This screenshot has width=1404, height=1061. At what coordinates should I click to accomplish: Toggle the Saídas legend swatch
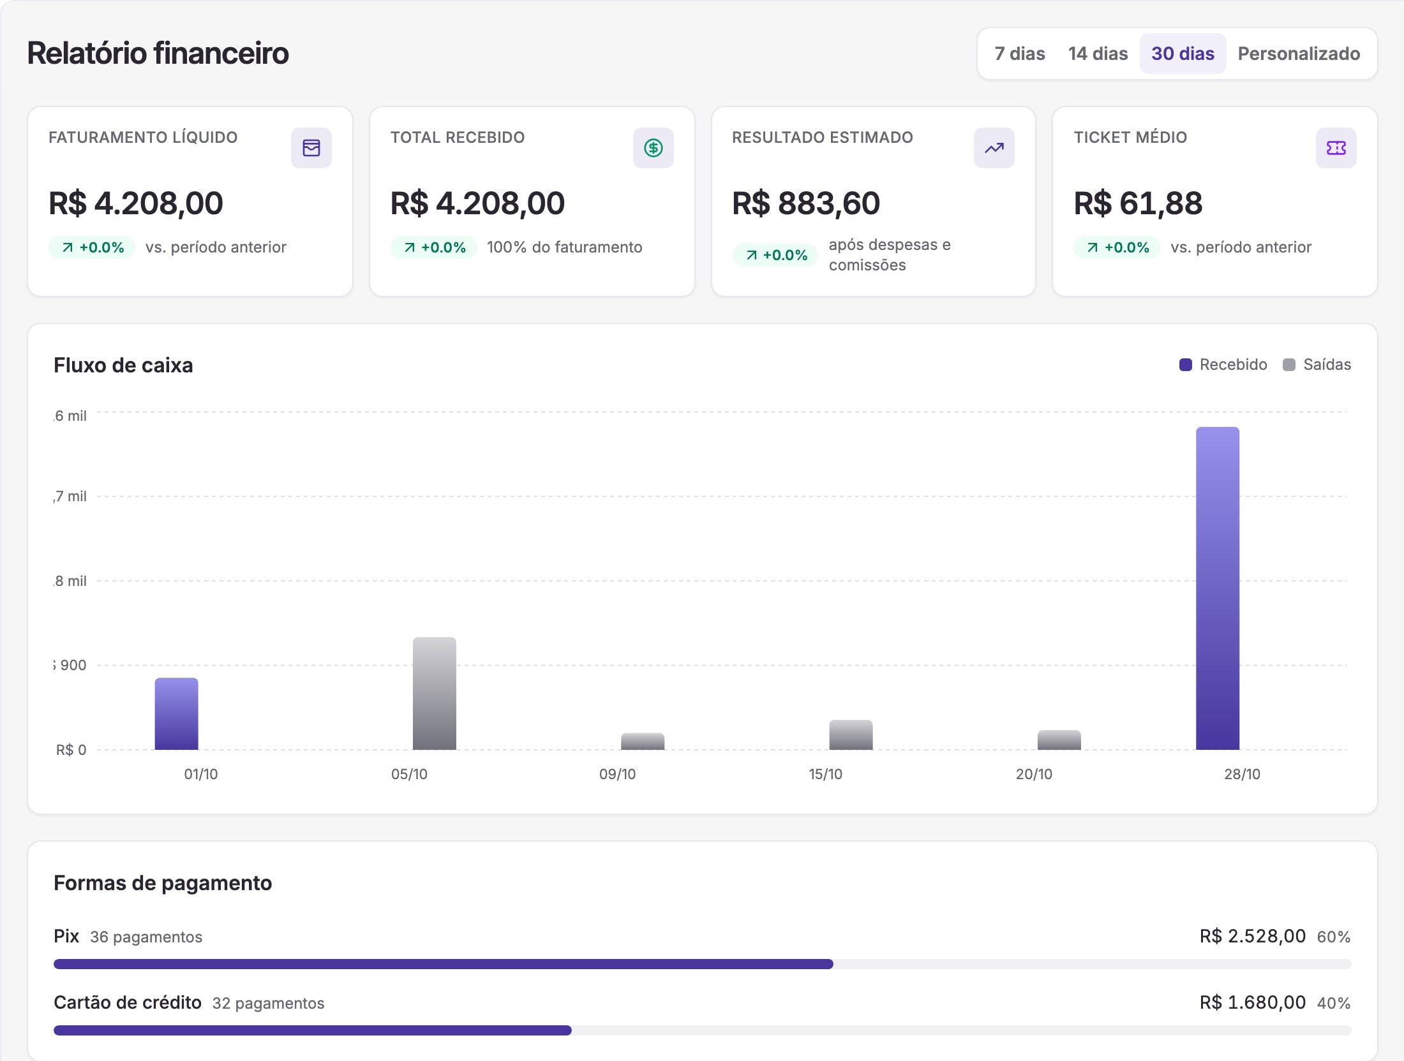pyautogui.click(x=1288, y=365)
